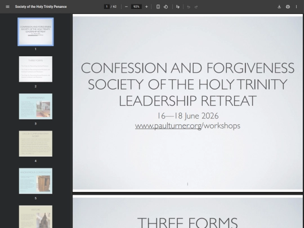Open the Three Forms page 2 thumbnail

[x=35, y=69]
